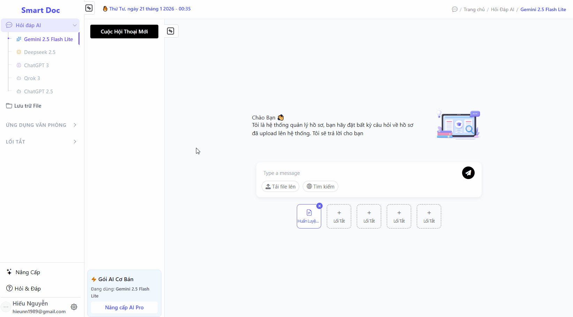This screenshot has height=317, width=573.
Task: Select Deepseek 2.5 model
Action: (x=39, y=52)
